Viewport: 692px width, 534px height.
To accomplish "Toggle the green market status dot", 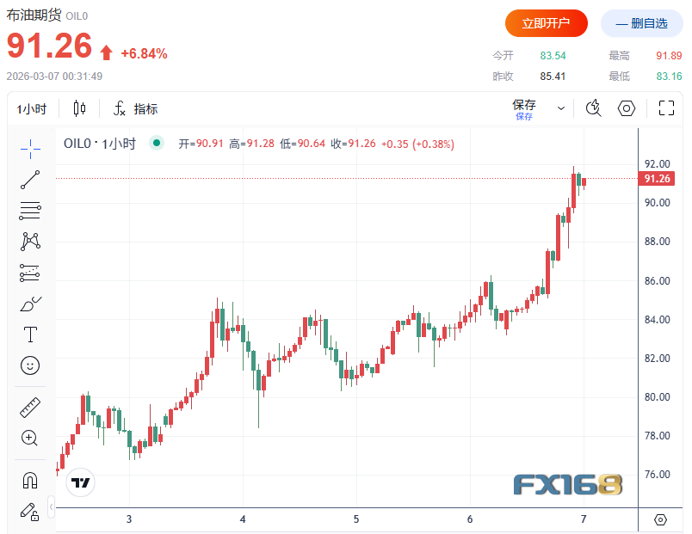I will [156, 144].
